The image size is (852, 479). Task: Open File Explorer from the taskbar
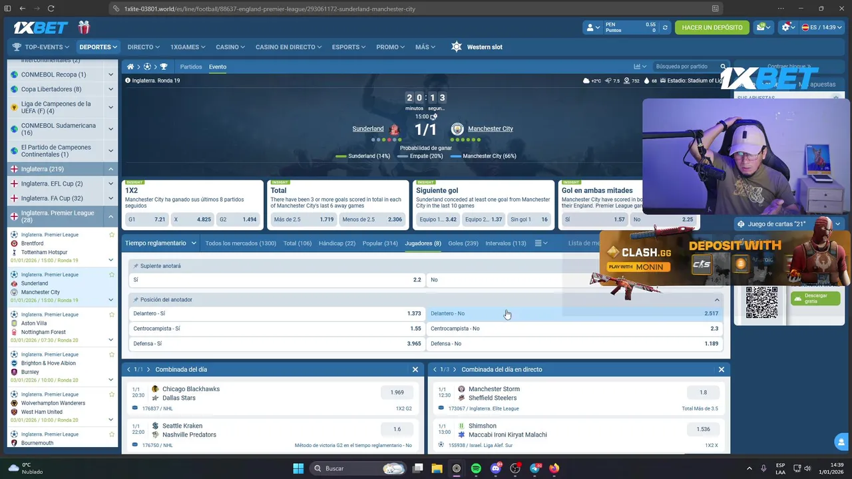click(x=437, y=468)
